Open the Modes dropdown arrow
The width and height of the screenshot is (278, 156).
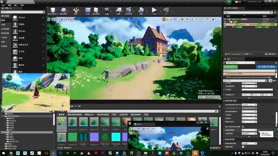tap(80, 11)
